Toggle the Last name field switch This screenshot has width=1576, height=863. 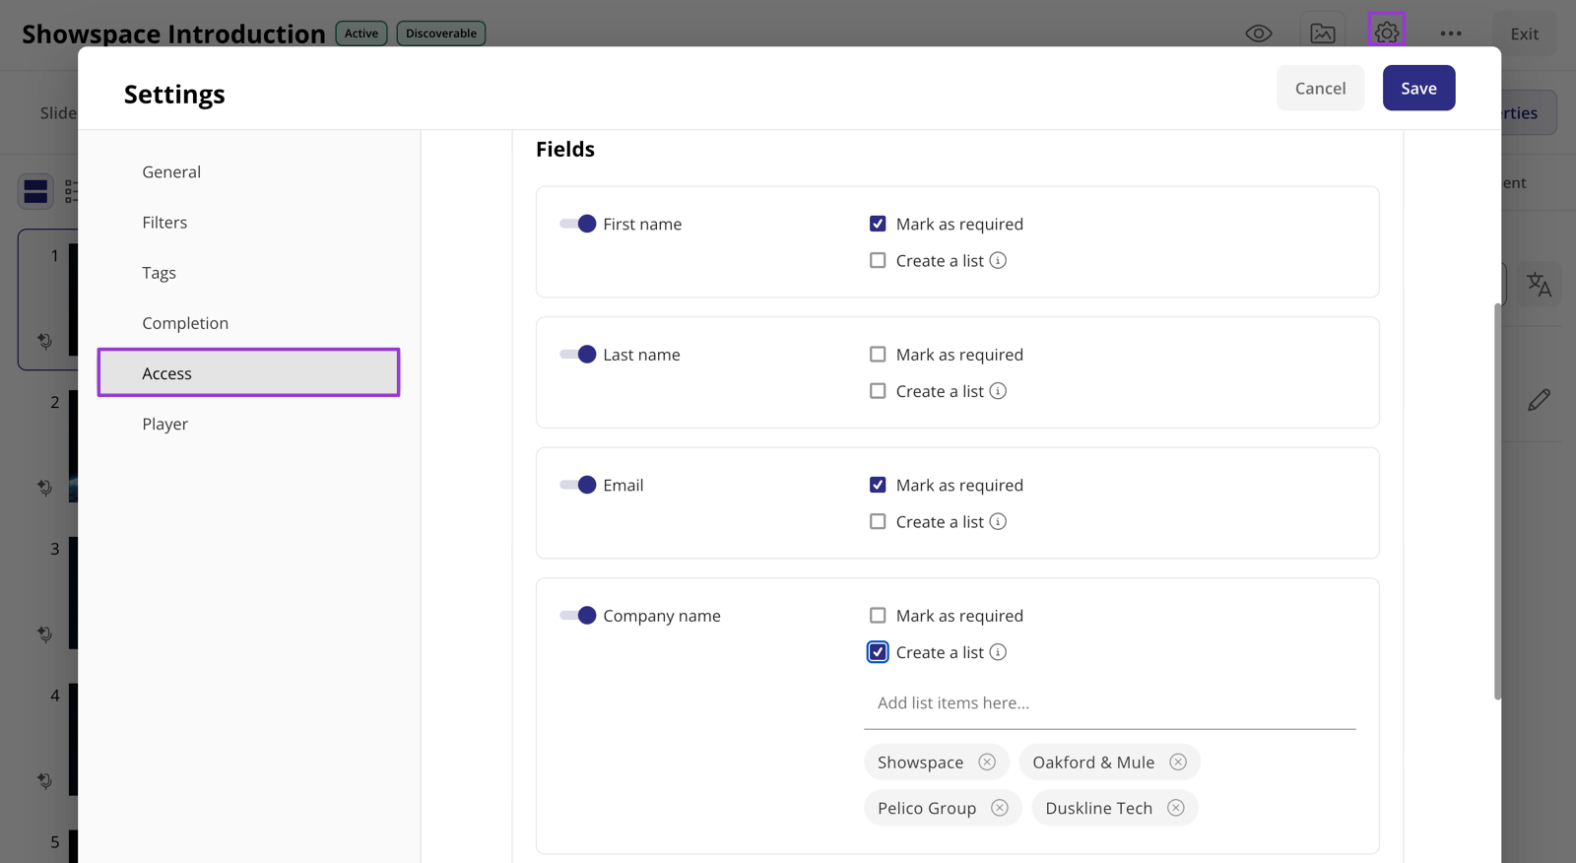click(577, 355)
